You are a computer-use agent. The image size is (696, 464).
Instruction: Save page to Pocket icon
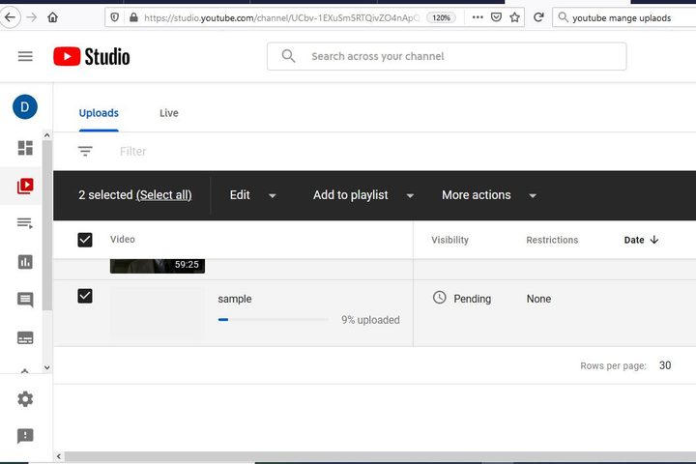[x=496, y=17]
